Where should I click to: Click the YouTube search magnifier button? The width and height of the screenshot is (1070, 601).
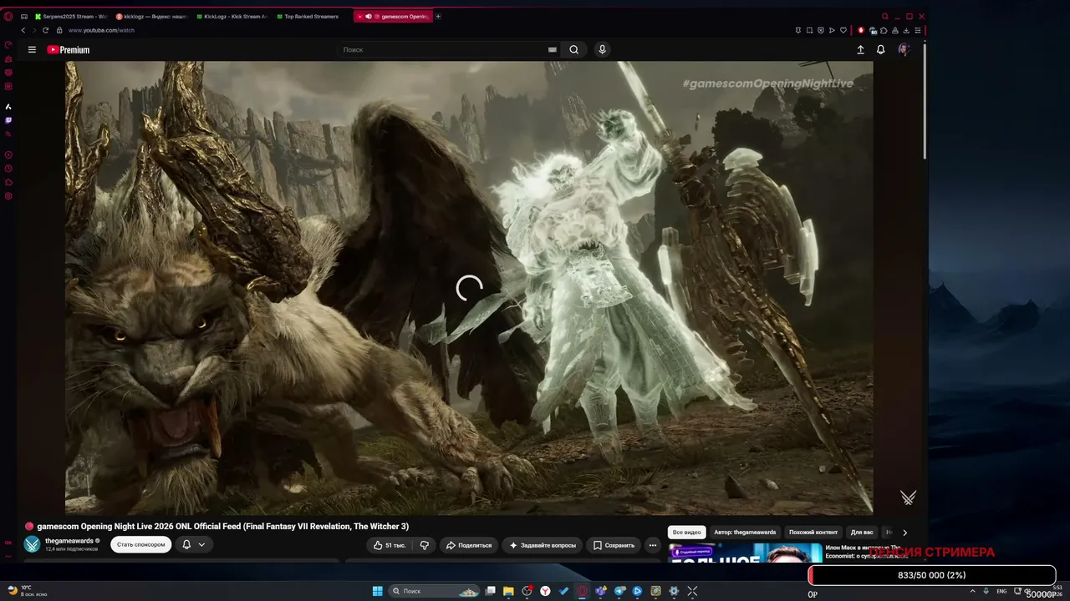[574, 50]
